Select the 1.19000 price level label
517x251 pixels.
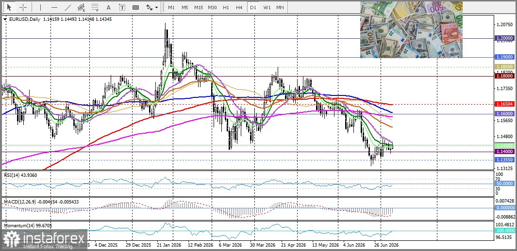click(x=505, y=57)
